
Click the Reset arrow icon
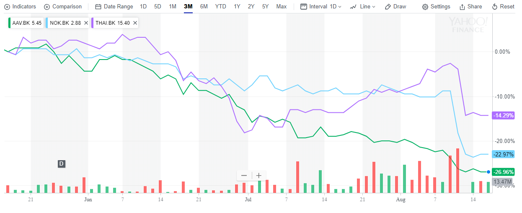tap(495, 7)
